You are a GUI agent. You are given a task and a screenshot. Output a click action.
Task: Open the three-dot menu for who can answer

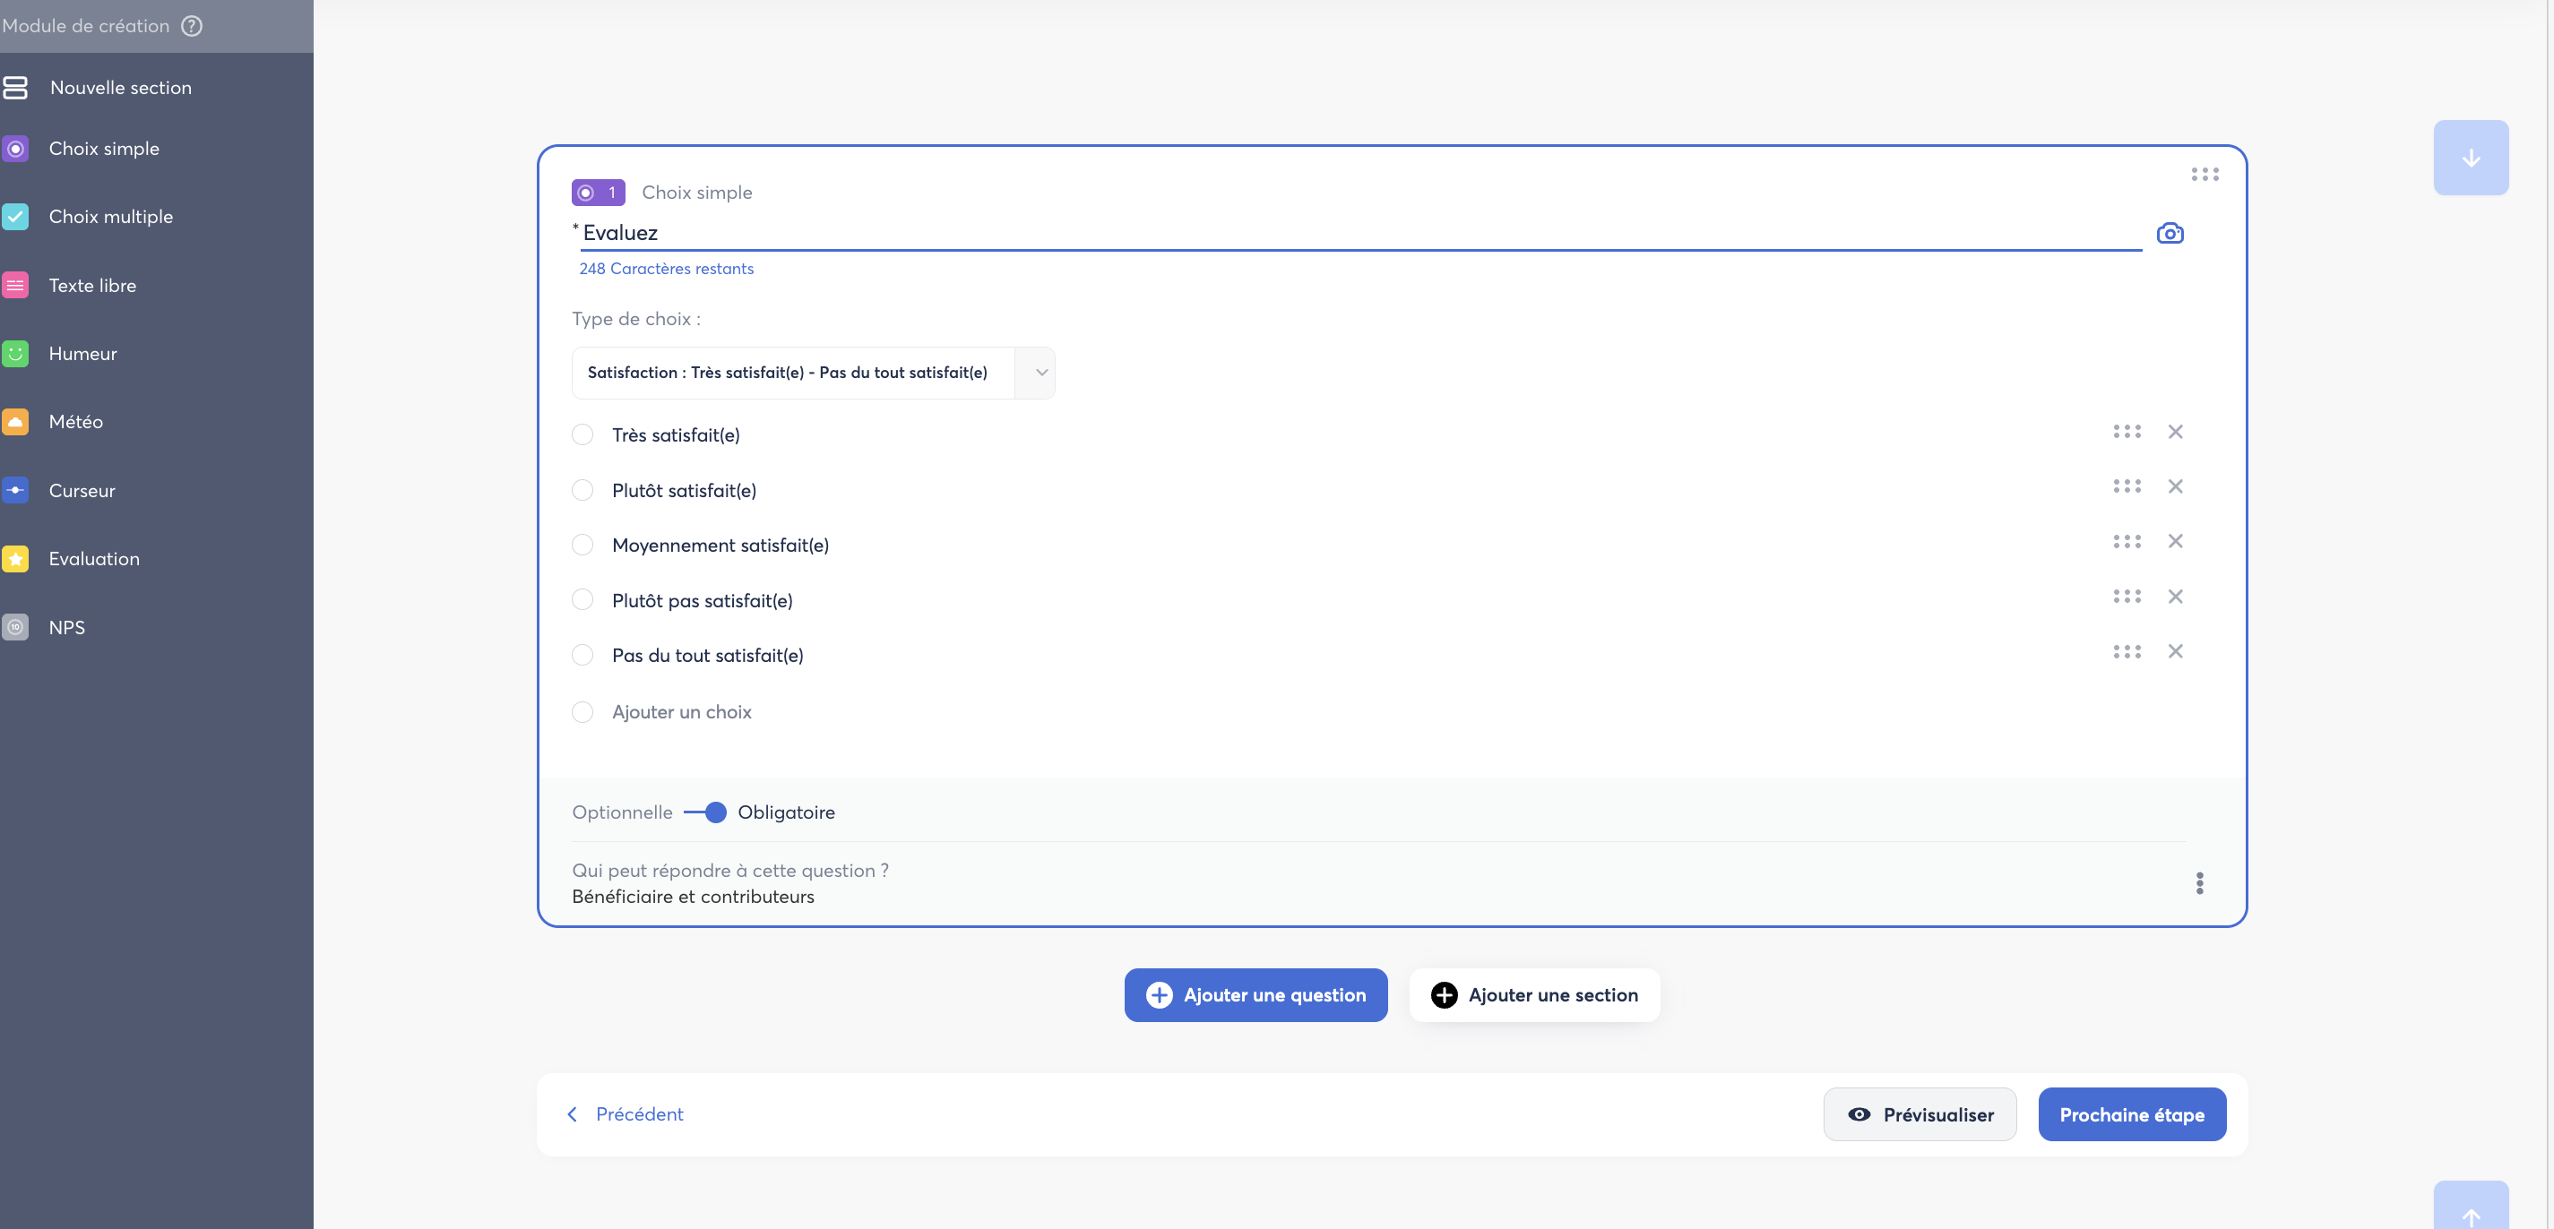coord(2199,883)
